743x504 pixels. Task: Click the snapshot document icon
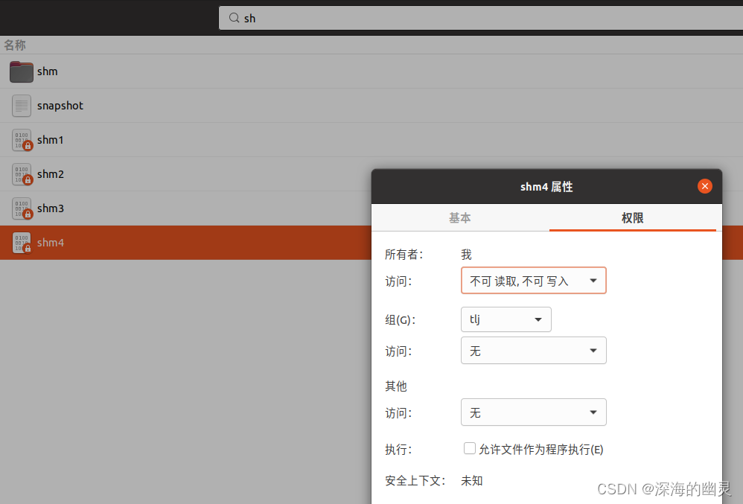click(x=21, y=105)
